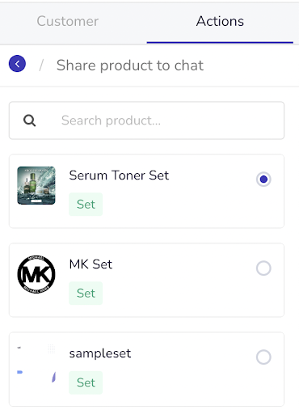Screen dimensions: 299x414
Task: Click the Share product to chat heading
Action: point(130,65)
